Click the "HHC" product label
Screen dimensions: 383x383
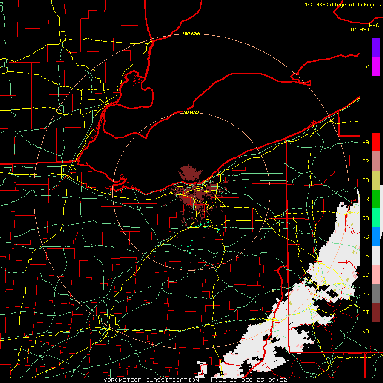click(374, 26)
